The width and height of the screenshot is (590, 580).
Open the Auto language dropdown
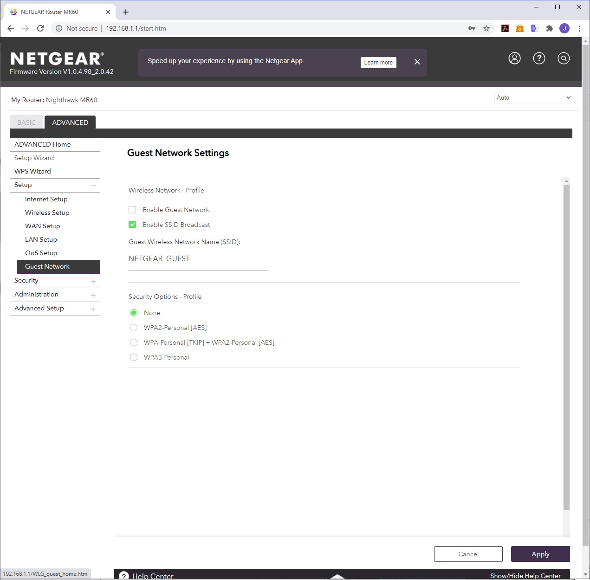(533, 97)
